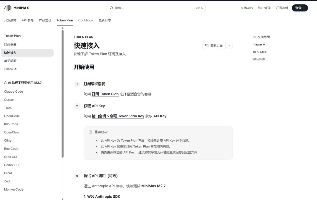Image resolution: width=317 pixels, height=200 pixels.
Task: Focus the 搜索 input field
Action: coord(156,8)
